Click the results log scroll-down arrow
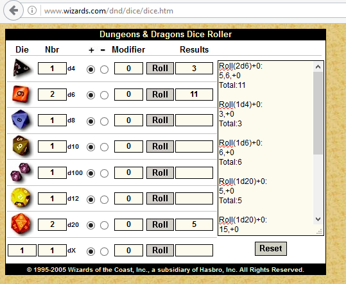The width and height of the screenshot is (346, 284). 318,219
